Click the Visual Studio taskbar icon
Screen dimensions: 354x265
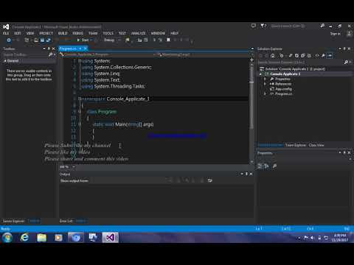tap(111, 238)
